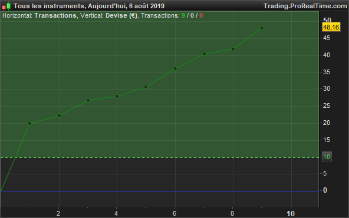This screenshot has height=218, width=349.
Task: Click the green 9 winning transactions count
Action: coord(183,15)
